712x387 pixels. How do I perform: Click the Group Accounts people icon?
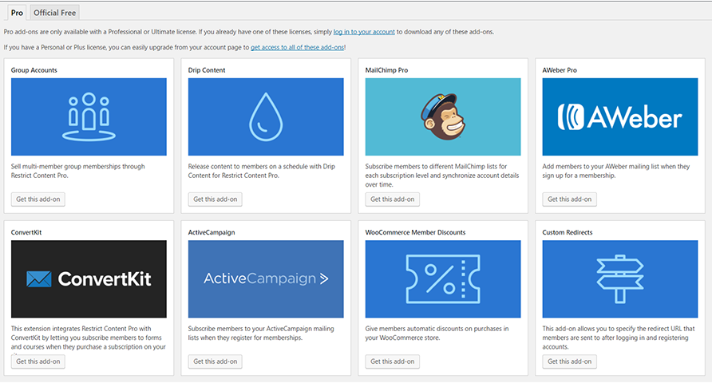click(89, 116)
